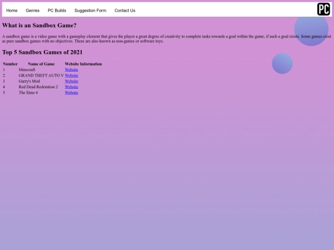
Task: Select the 'Number' column header
Action: 11,64
